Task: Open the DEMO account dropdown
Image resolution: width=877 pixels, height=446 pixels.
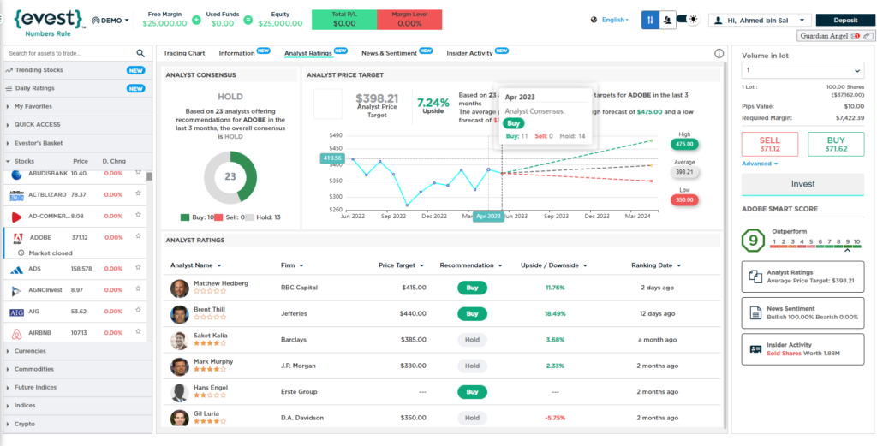Action: 110,21
